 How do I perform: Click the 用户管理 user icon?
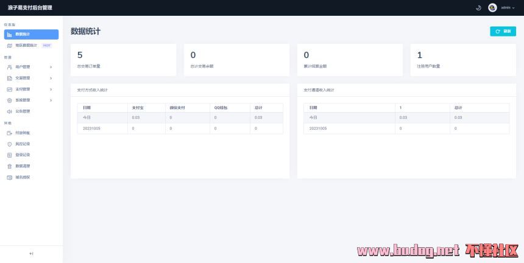9,67
